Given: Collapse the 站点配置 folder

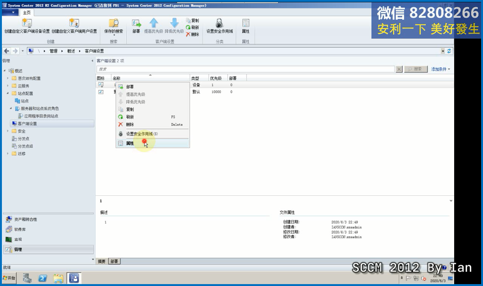Looking at the screenshot, I should point(8,93).
